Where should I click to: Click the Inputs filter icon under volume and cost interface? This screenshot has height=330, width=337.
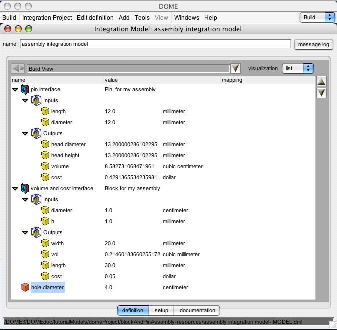(x=36, y=199)
